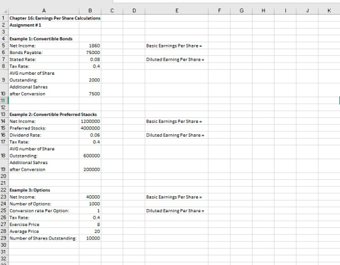Image resolution: width=340 pixels, height=265 pixels.
Task: Select row 30 header
Action: (x=4, y=245)
